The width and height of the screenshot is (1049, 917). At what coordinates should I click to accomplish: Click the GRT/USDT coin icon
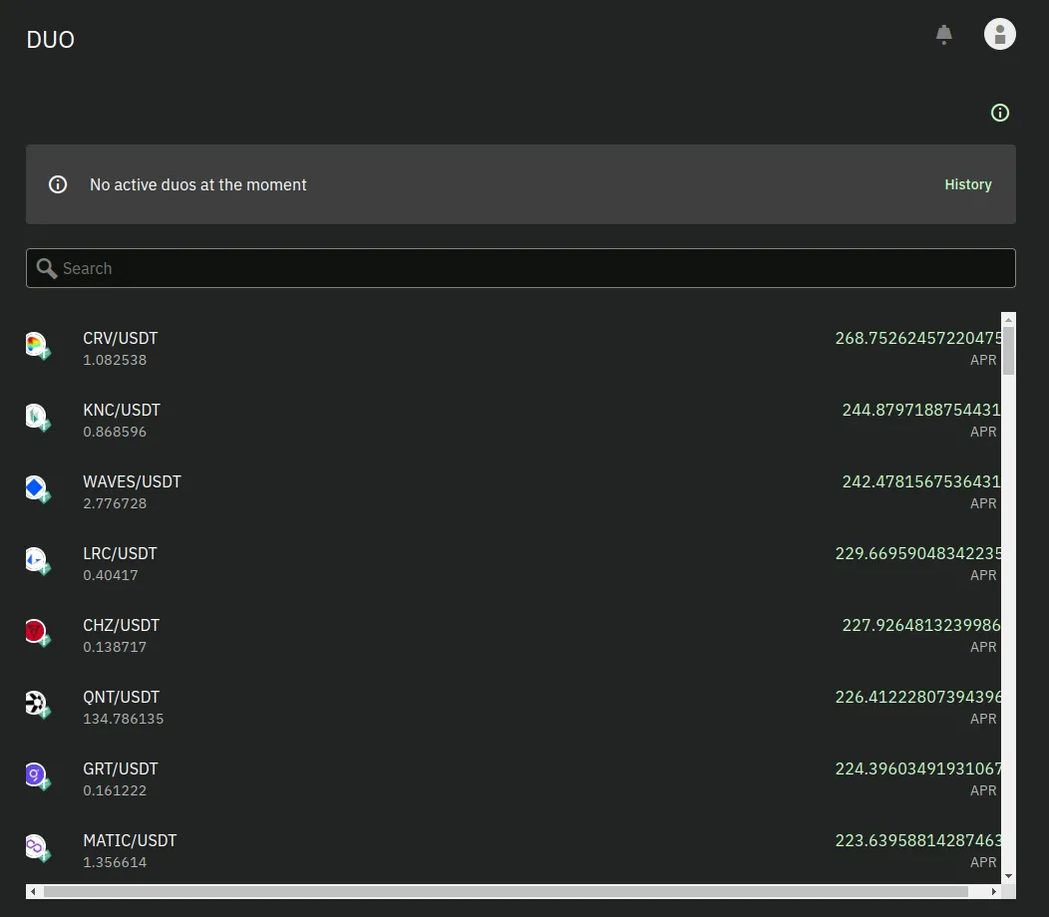tap(38, 776)
